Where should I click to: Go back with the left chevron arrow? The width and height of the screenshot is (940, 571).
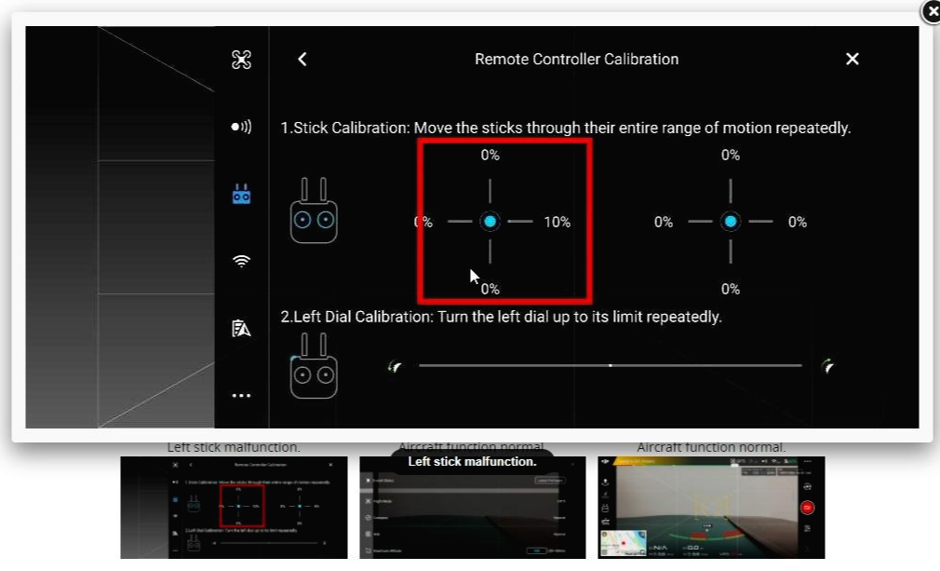[302, 59]
